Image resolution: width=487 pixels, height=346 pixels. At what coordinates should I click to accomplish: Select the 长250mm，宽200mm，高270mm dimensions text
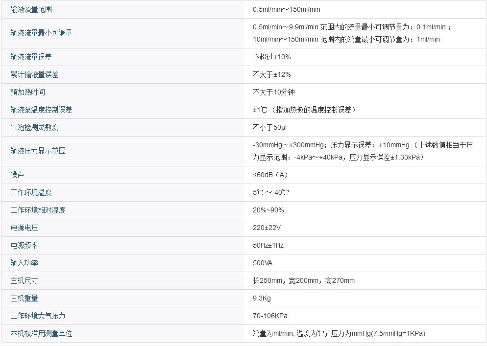tap(303, 280)
